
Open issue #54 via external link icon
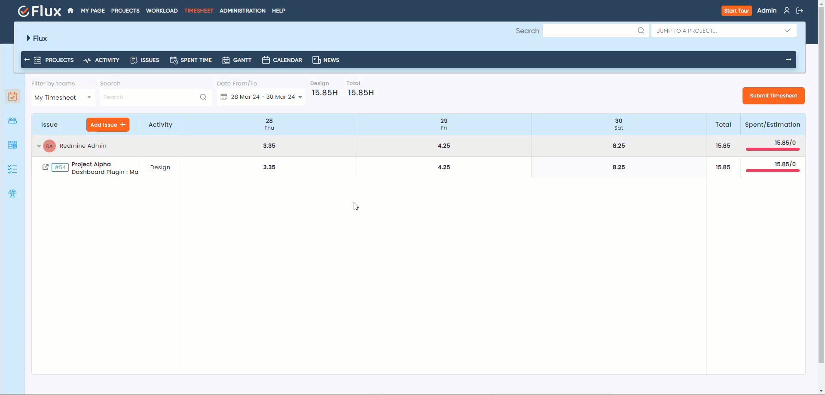coord(46,167)
